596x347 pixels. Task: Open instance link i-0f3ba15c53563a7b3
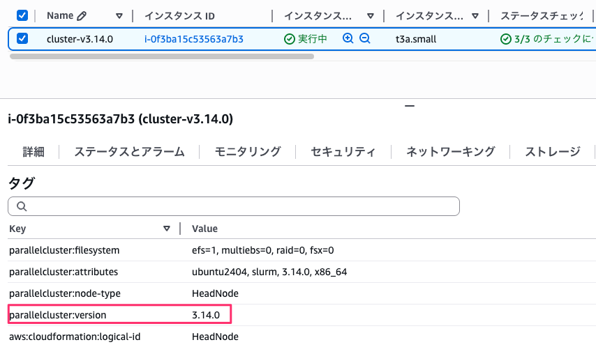(x=193, y=39)
